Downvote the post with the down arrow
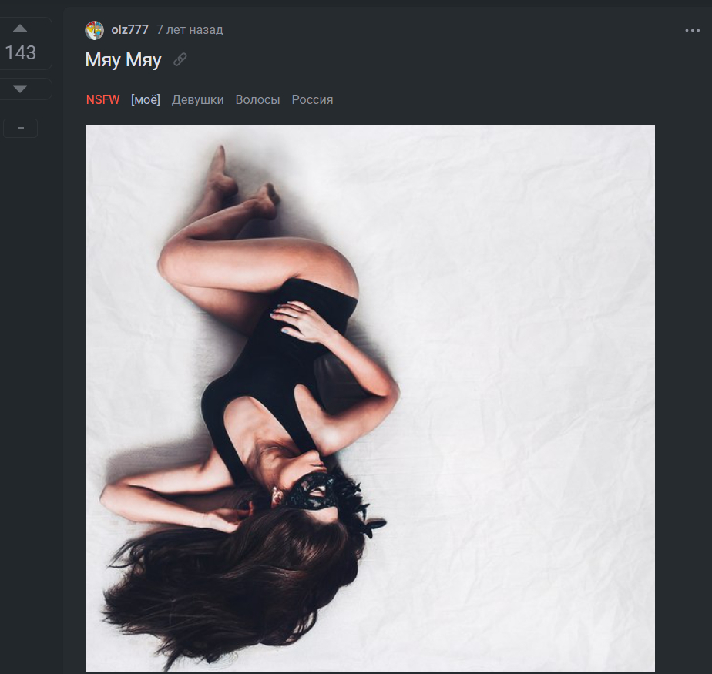This screenshot has width=712, height=674. tap(20, 89)
